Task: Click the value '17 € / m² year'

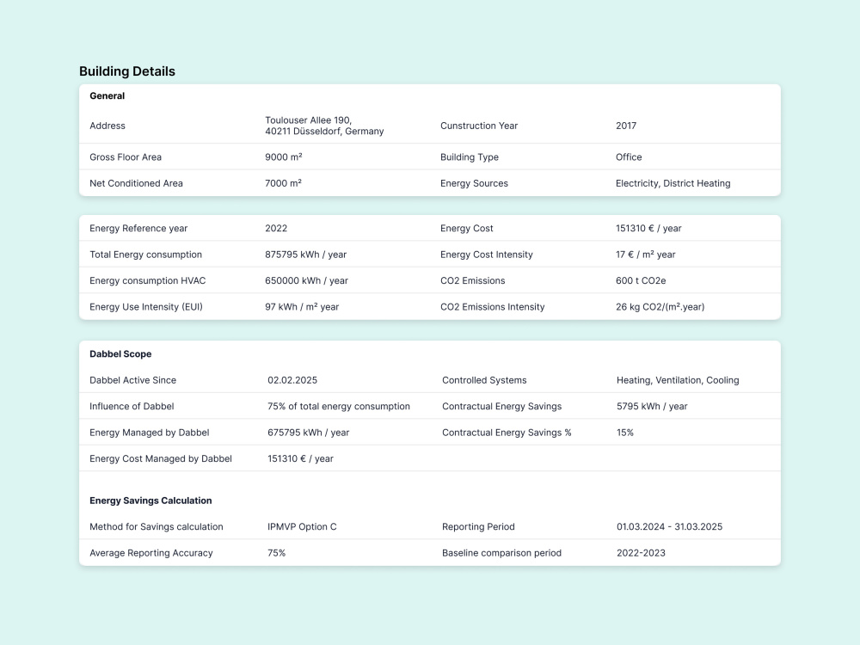Action: tap(646, 255)
